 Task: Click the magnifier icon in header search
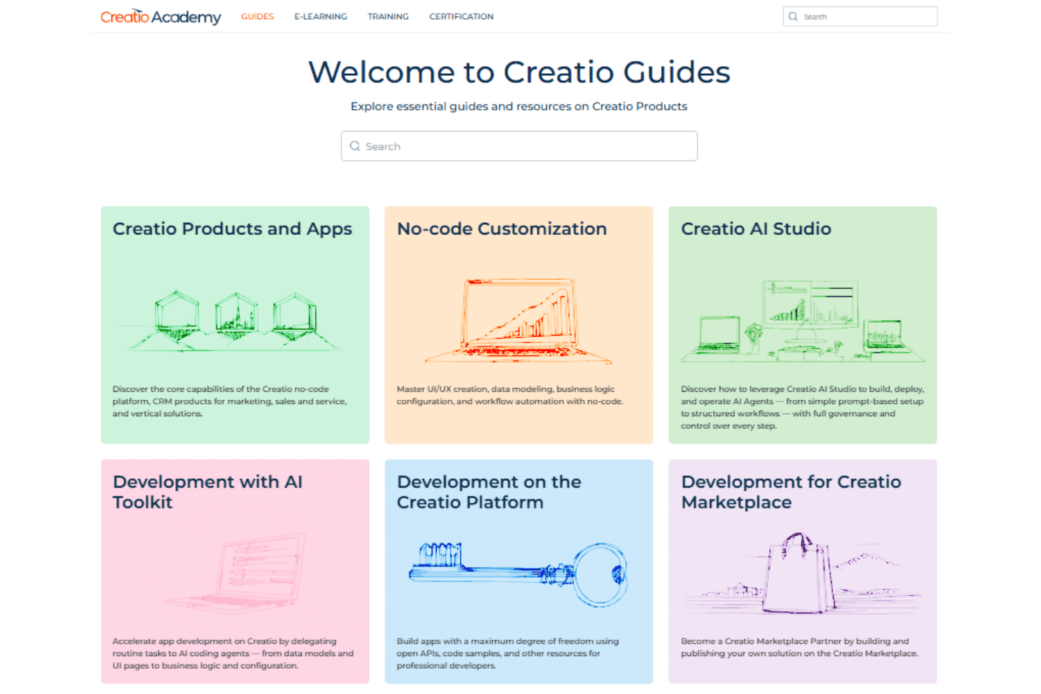[x=793, y=16]
